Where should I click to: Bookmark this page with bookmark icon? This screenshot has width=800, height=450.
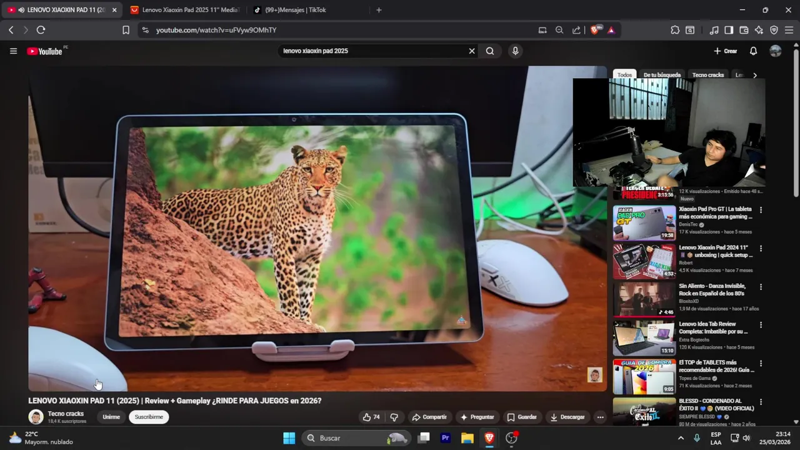(126, 30)
